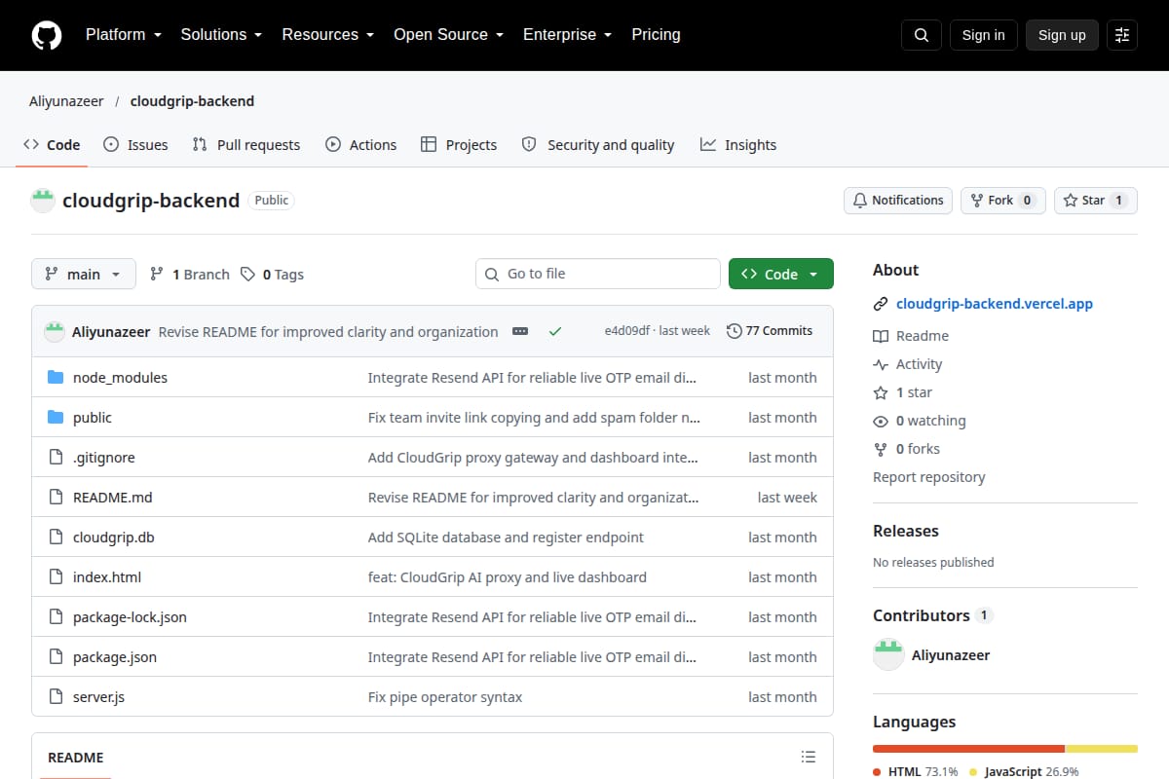Image resolution: width=1169 pixels, height=779 pixels.
Task: Open the public folder
Action: (93, 418)
